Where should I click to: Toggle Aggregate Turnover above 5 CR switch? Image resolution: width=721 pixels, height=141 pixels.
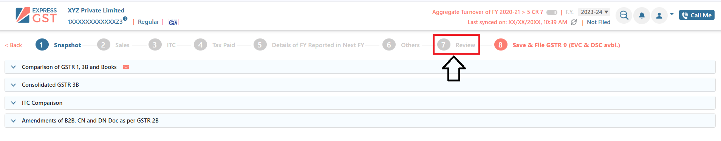click(552, 12)
